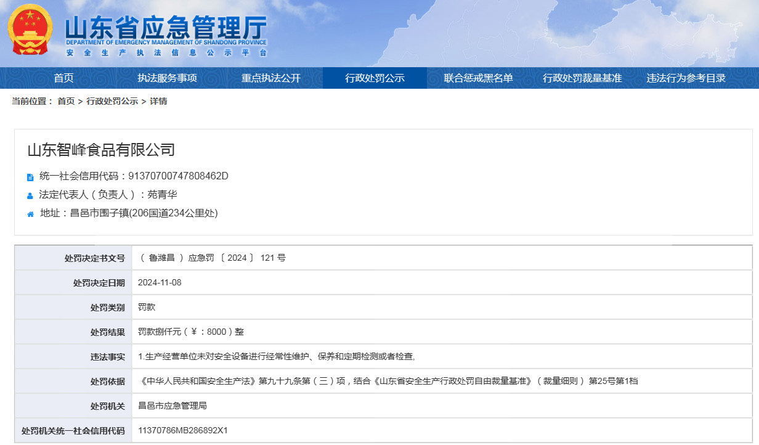This screenshot has height=445, width=759.
Task: Go to 重点执法公开 section
Action: 270,78
